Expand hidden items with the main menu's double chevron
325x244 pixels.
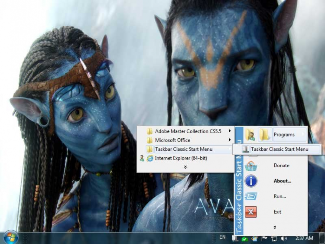coord(275,228)
